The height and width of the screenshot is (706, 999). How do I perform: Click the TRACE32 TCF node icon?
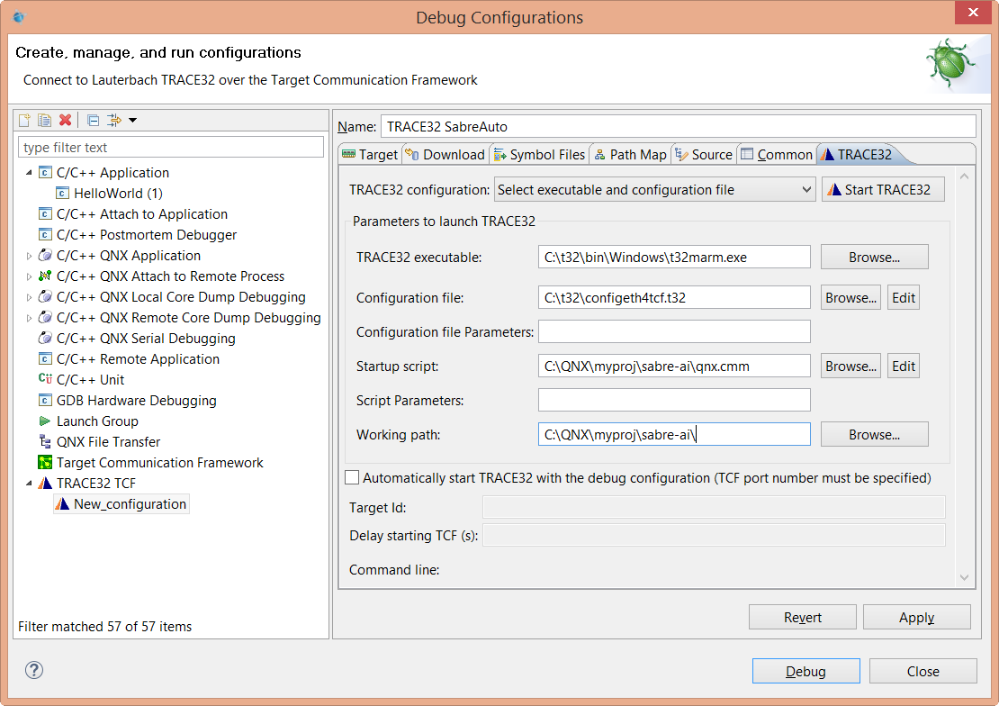click(45, 483)
